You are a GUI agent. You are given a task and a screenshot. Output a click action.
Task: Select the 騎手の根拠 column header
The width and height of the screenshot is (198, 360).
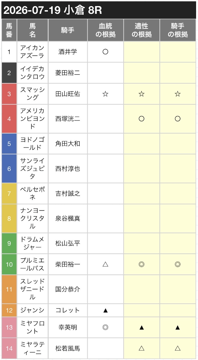tap(178, 30)
